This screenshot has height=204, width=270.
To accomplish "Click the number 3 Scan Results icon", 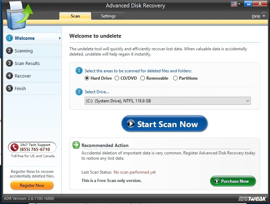I will click(x=9, y=63).
